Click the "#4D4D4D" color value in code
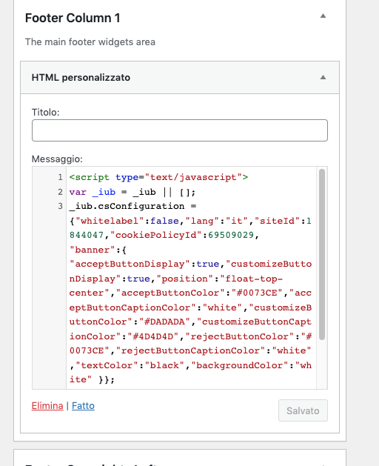The height and width of the screenshot is (466, 379). (153, 336)
